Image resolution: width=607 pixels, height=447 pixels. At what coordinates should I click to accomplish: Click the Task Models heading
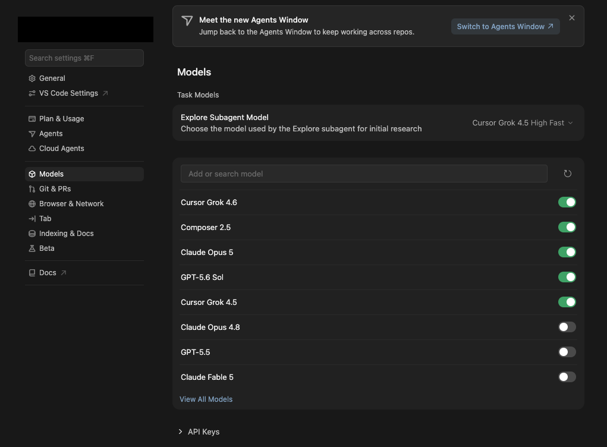[198, 95]
